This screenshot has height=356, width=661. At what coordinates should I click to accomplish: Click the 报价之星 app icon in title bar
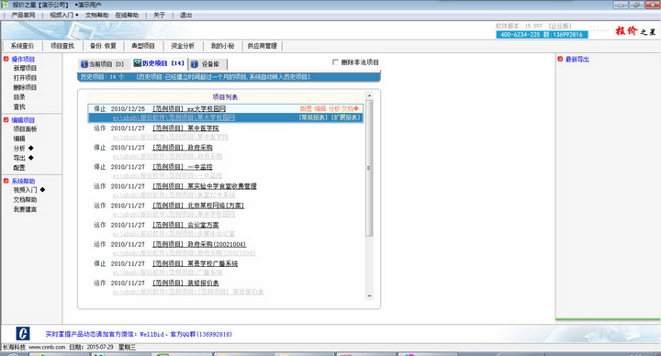[x=6, y=5]
